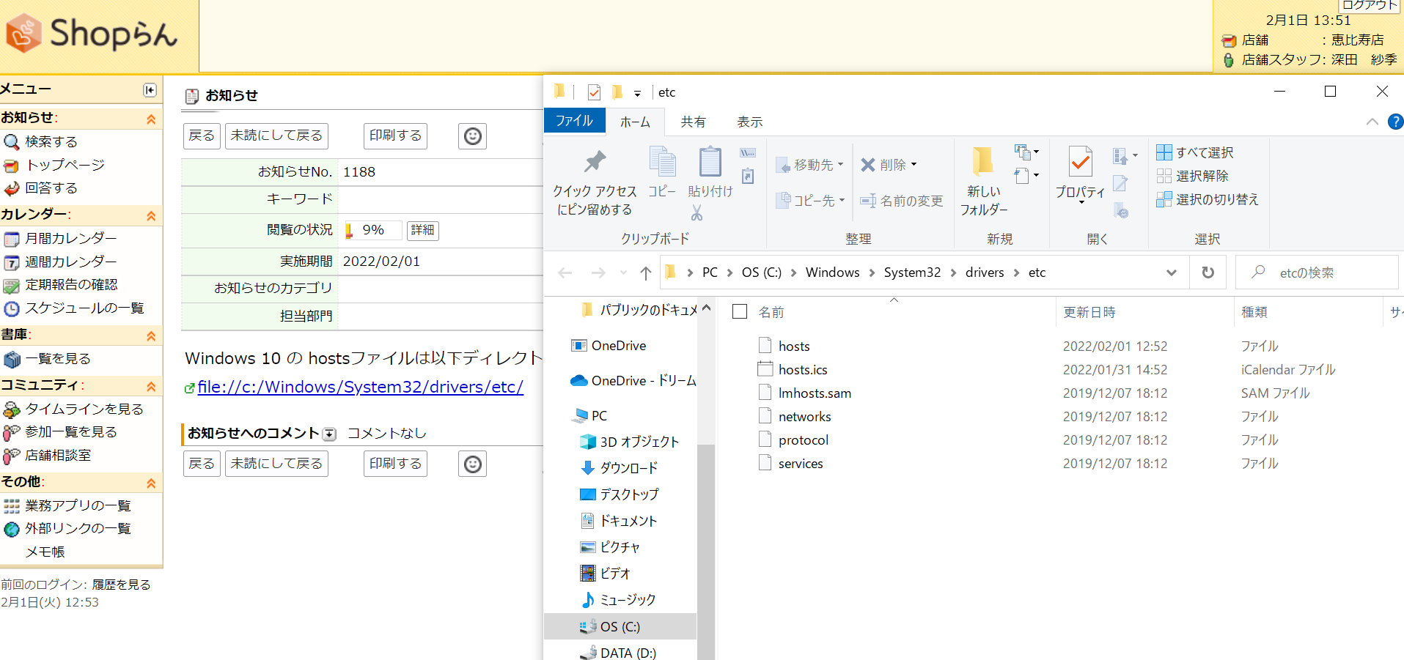The height and width of the screenshot is (660, 1404).
Task: Toggle the select-all checkbox beside 名前
Action: [740, 312]
